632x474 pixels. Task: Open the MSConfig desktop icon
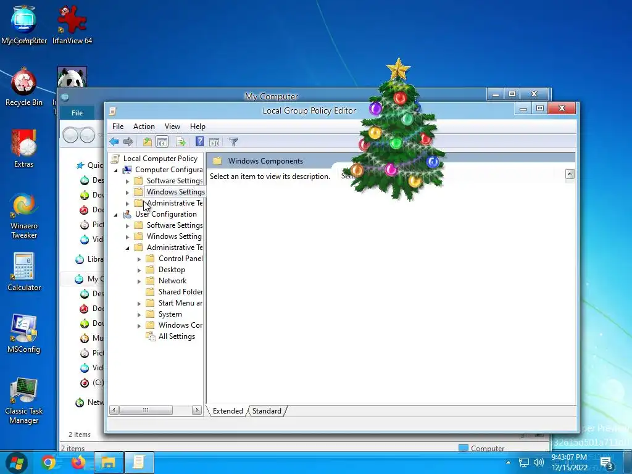pyautogui.click(x=24, y=334)
